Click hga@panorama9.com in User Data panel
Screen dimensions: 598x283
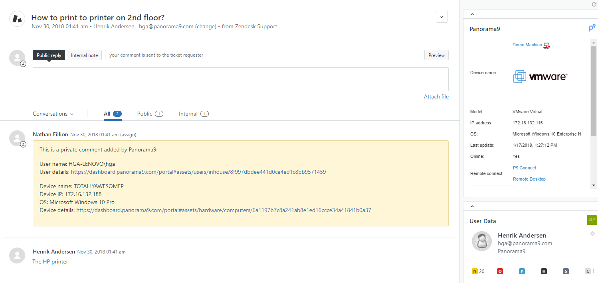(525, 243)
